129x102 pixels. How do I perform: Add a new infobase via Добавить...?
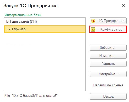(108, 47)
